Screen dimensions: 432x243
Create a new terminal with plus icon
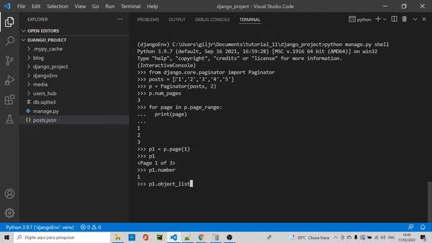[378, 19]
